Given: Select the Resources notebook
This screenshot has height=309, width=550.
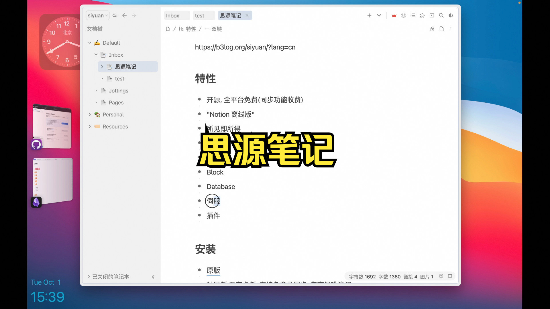Looking at the screenshot, I should (x=115, y=126).
